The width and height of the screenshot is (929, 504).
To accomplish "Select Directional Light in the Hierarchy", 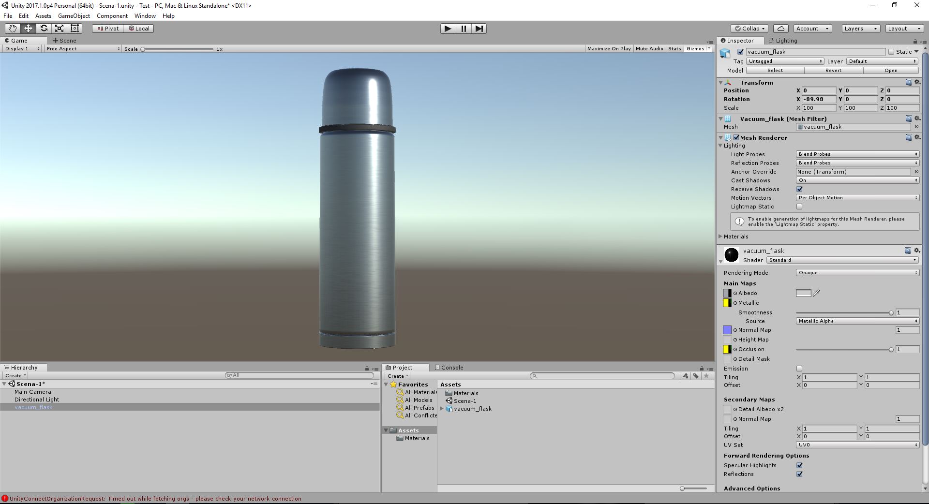I will click(x=37, y=400).
